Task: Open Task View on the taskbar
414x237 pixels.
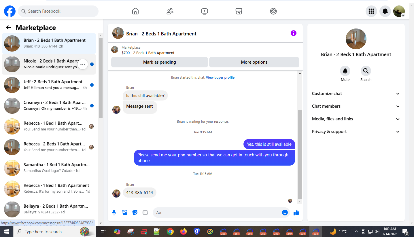Action: [103, 232]
